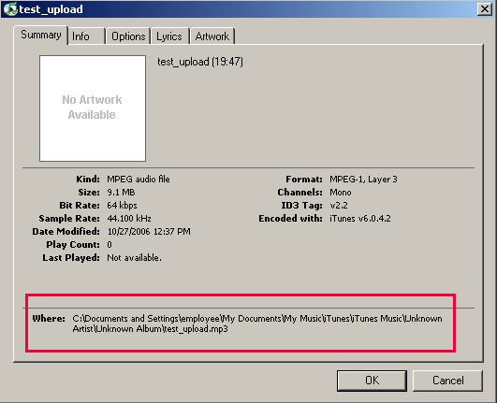Click the Size value 9.1 MB
The image size is (497, 403).
pos(121,193)
